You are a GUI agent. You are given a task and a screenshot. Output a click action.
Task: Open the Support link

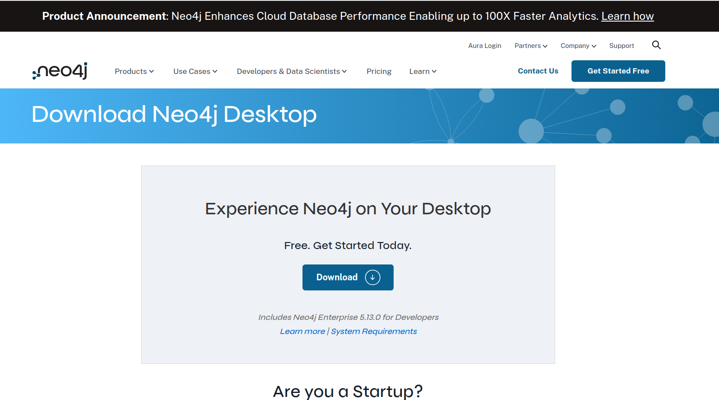622,46
